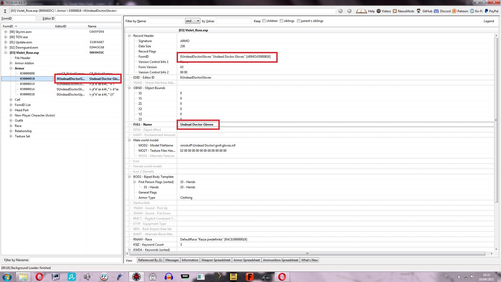
Task: Focus the filter by Value field
Action: coord(234,21)
